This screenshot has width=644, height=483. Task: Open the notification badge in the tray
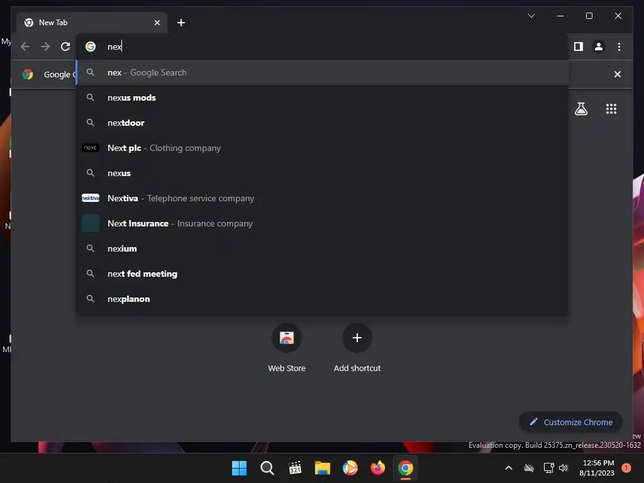point(626,468)
